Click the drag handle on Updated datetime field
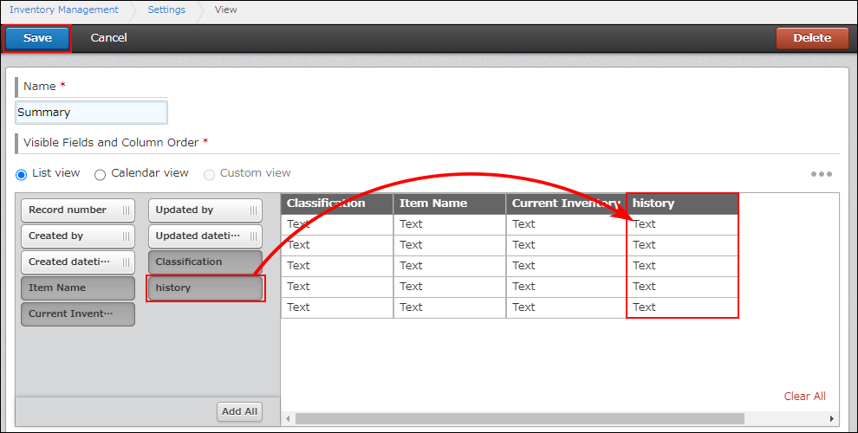This screenshot has height=433, width=858. (253, 236)
